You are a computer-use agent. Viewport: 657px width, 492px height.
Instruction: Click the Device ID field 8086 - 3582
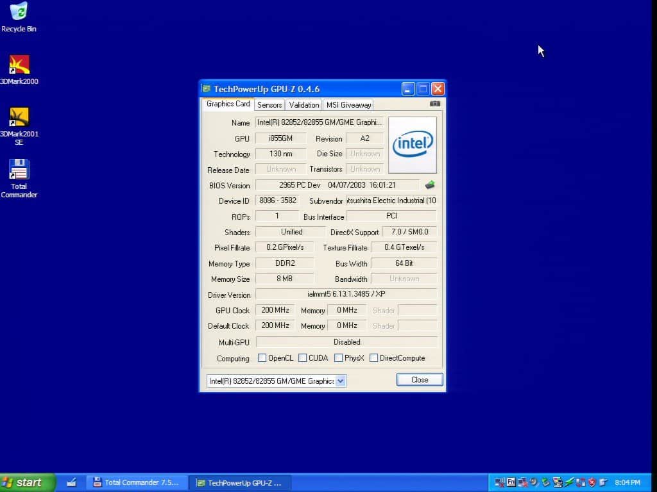278,200
